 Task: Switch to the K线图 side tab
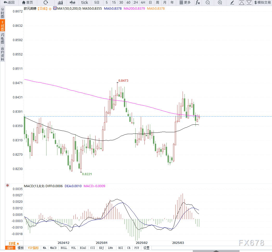pos(2,26)
